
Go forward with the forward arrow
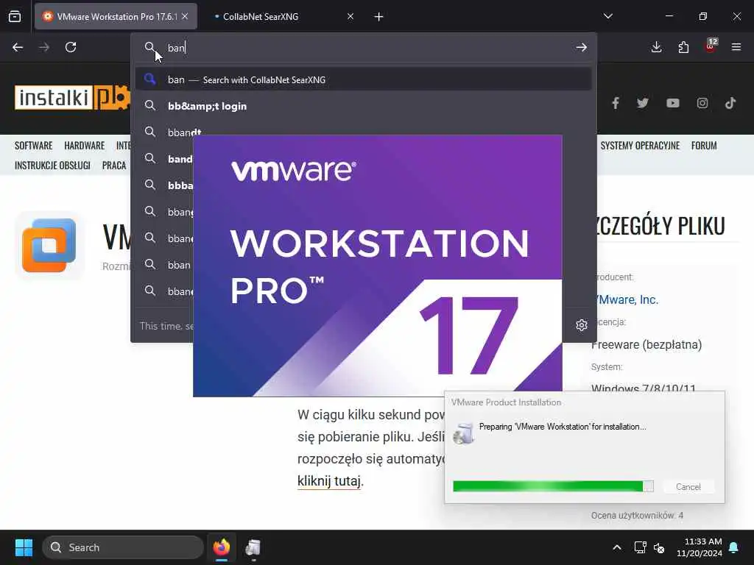point(44,47)
